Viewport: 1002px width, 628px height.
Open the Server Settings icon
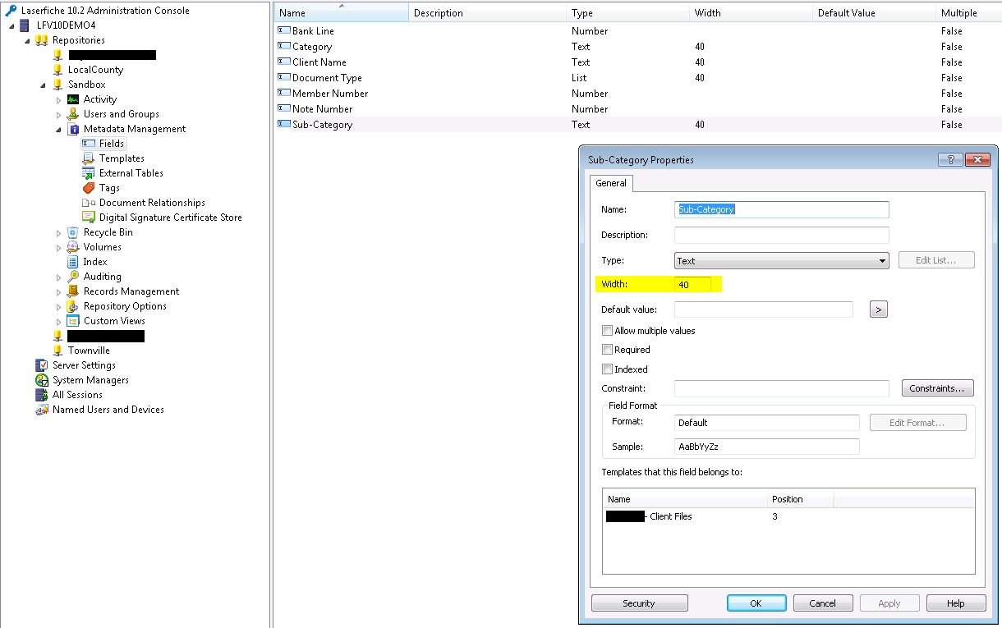42,365
